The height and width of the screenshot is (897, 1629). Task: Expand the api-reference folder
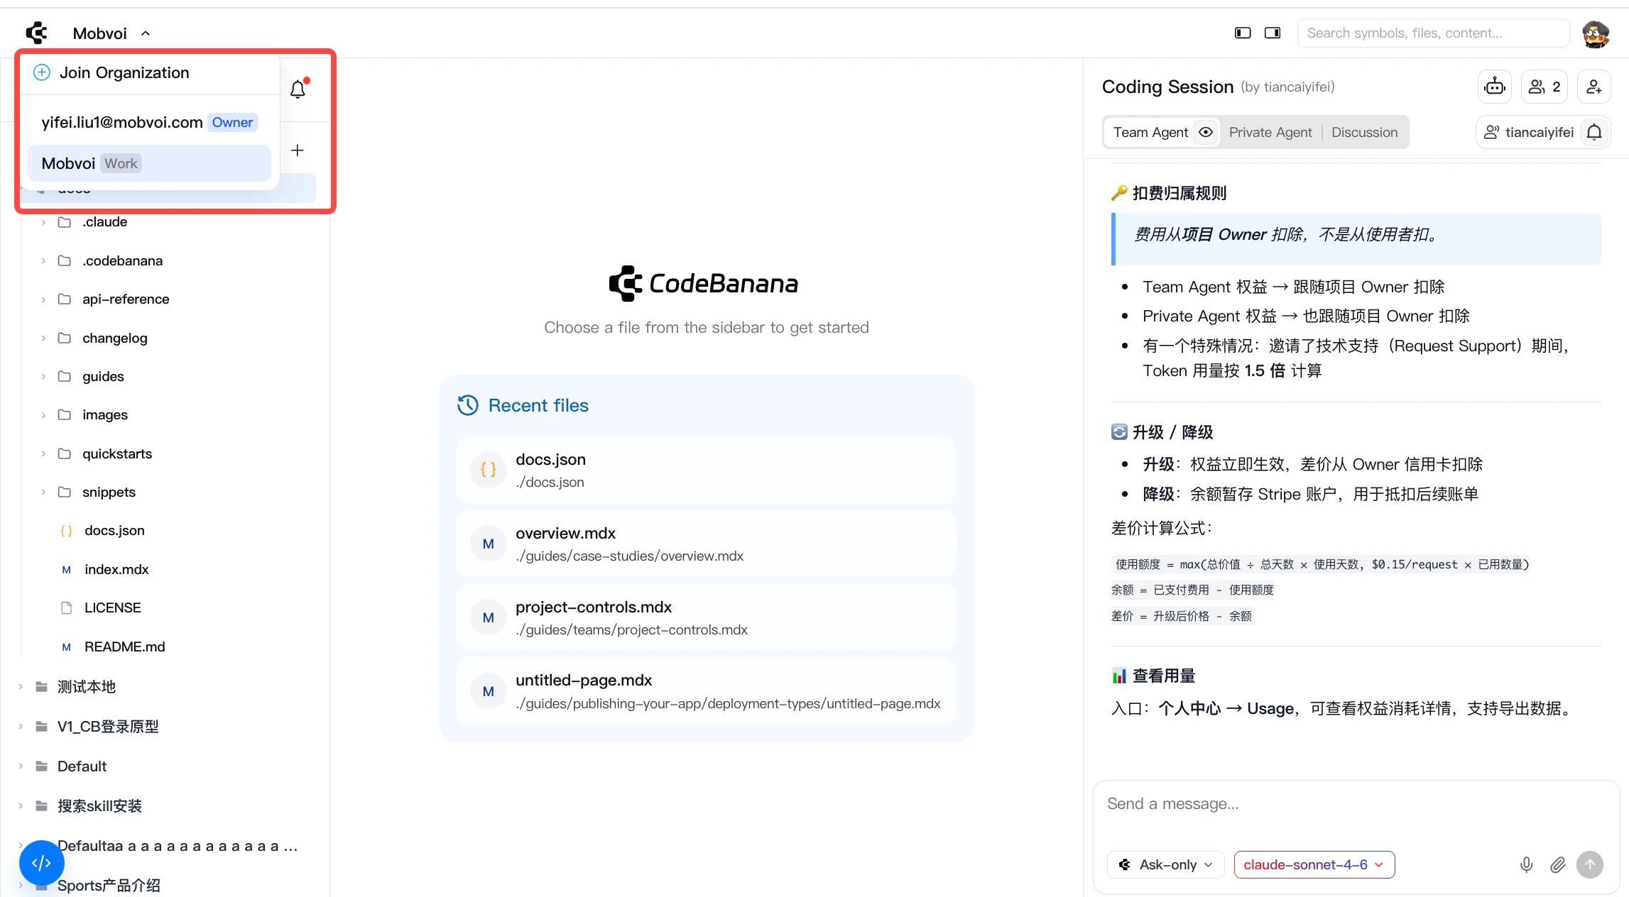[125, 299]
